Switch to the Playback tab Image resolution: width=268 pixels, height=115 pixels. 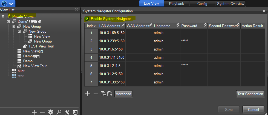176,4
